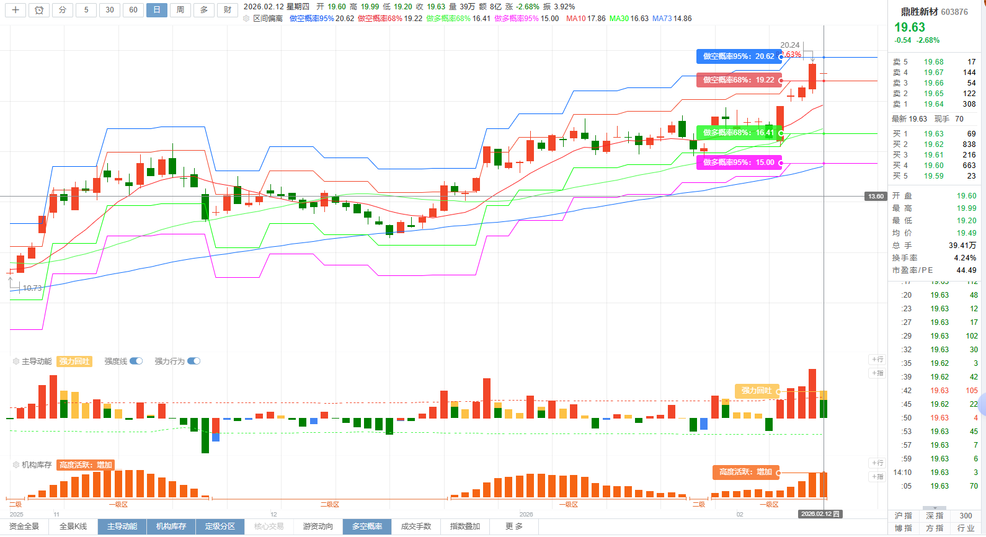Click 强力回吐 badge beside 主导动能 title

74,361
